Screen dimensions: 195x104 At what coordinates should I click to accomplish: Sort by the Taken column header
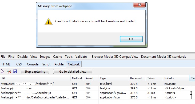pos(154,78)
